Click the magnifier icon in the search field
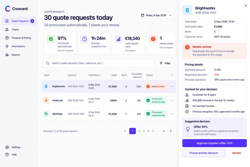Image resolution: width=250 pixels, height=167 pixels. coord(47,63)
